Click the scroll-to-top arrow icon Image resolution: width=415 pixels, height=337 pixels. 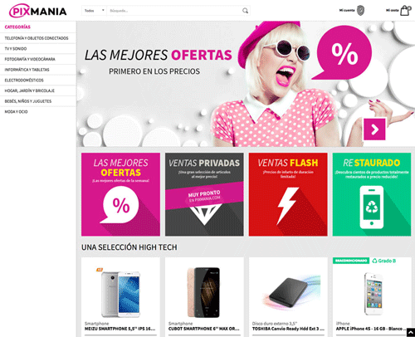[x=411, y=332]
